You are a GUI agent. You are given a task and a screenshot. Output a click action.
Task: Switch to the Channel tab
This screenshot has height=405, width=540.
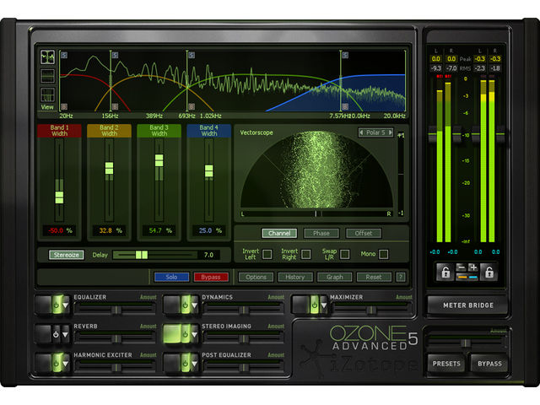click(x=279, y=233)
